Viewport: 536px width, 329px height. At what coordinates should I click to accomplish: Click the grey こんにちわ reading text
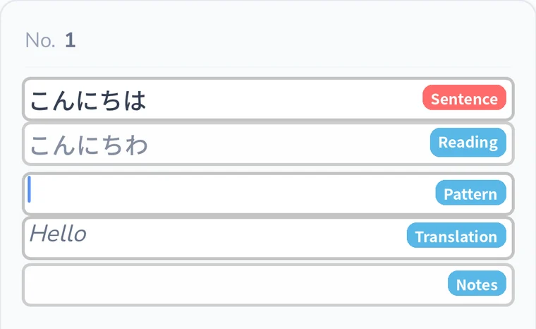[x=89, y=145]
